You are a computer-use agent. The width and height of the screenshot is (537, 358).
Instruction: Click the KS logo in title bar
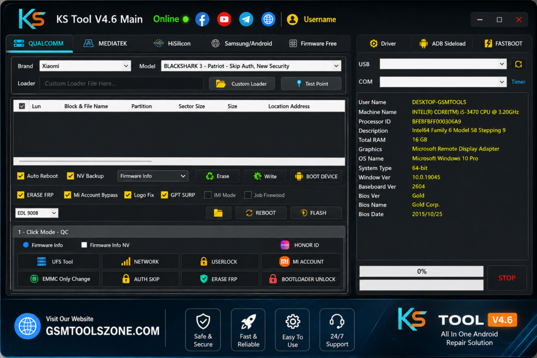point(32,19)
